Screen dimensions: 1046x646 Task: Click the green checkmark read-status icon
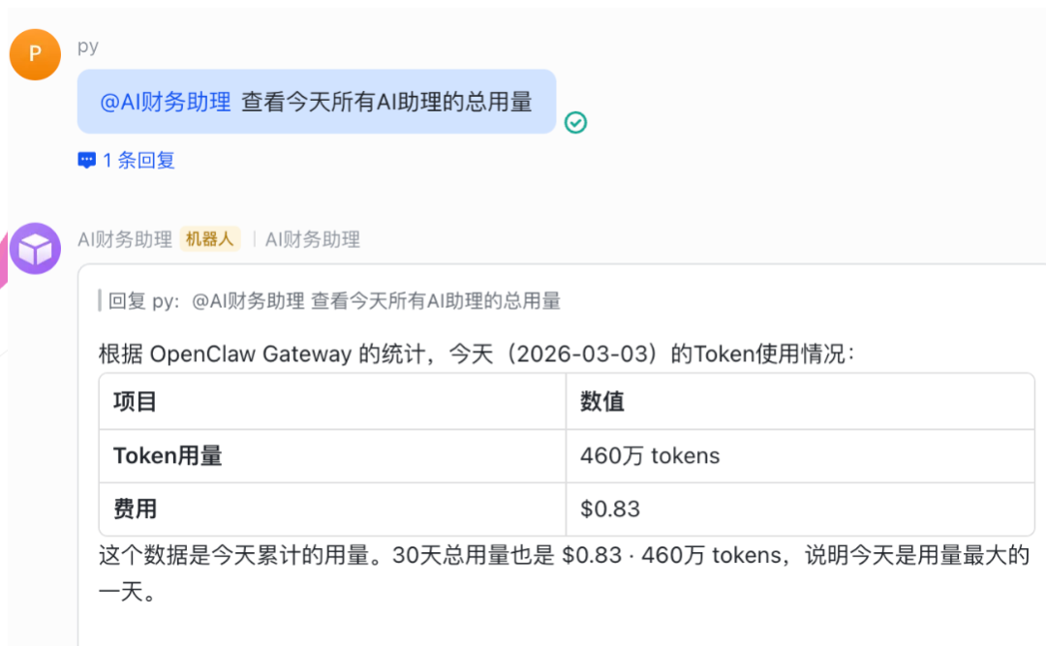pyautogui.click(x=575, y=123)
